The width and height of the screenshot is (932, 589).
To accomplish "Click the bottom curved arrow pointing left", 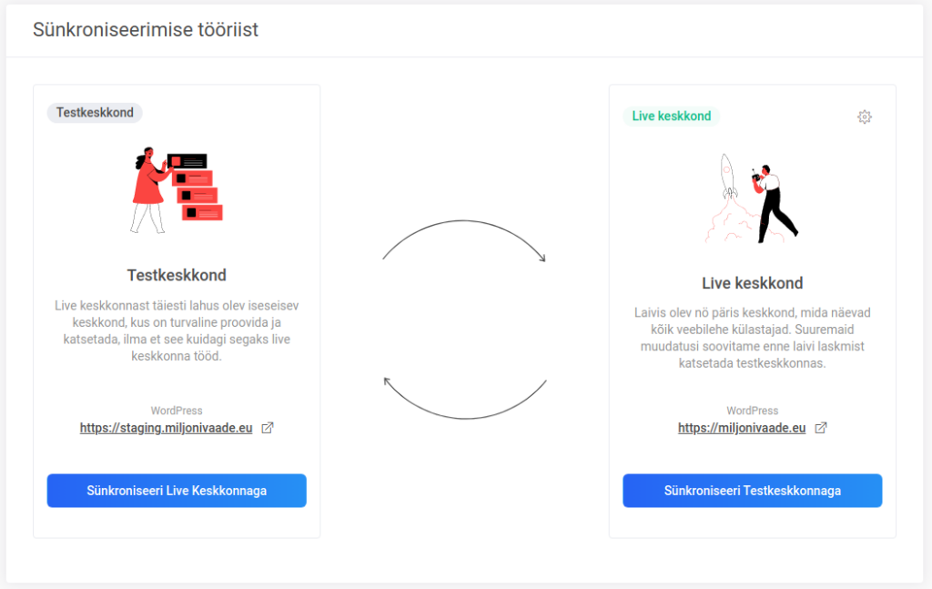I will tap(465, 398).
